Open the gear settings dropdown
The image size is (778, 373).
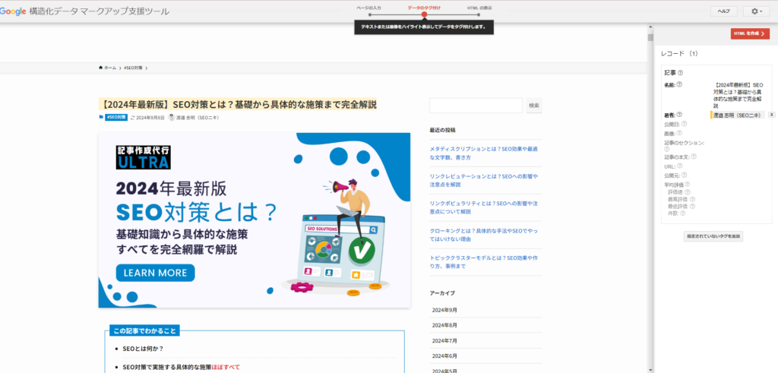coord(756,11)
